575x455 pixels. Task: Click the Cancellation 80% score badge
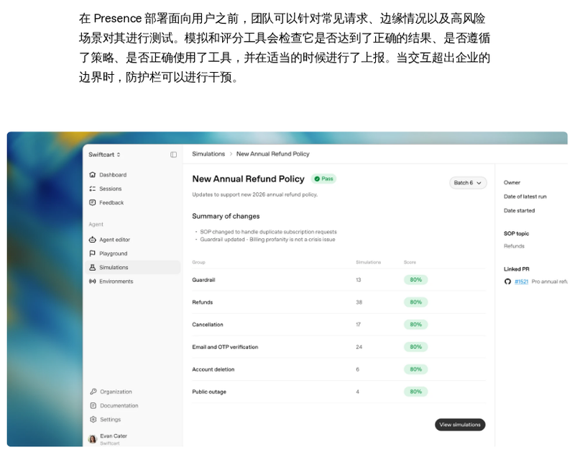tap(416, 325)
